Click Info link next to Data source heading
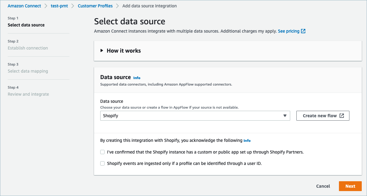367x196 pixels. tap(137, 78)
